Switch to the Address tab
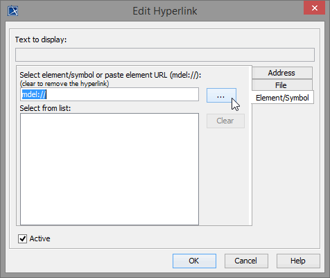This screenshot has width=330, height=278. [x=281, y=73]
